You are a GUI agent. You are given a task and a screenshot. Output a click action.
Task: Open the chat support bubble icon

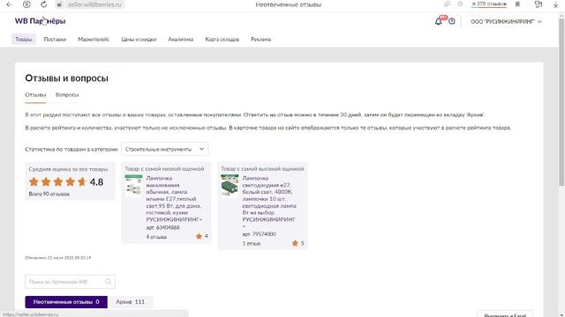(452, 21)
